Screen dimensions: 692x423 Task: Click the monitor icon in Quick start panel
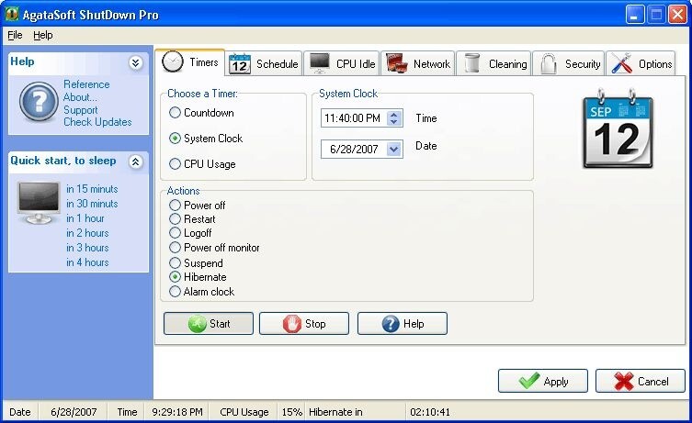pyautogui.click(x=39, y=203)
